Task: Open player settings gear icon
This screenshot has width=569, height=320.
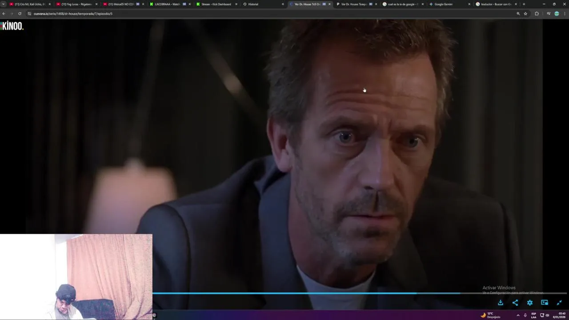Action: [530, 303]
